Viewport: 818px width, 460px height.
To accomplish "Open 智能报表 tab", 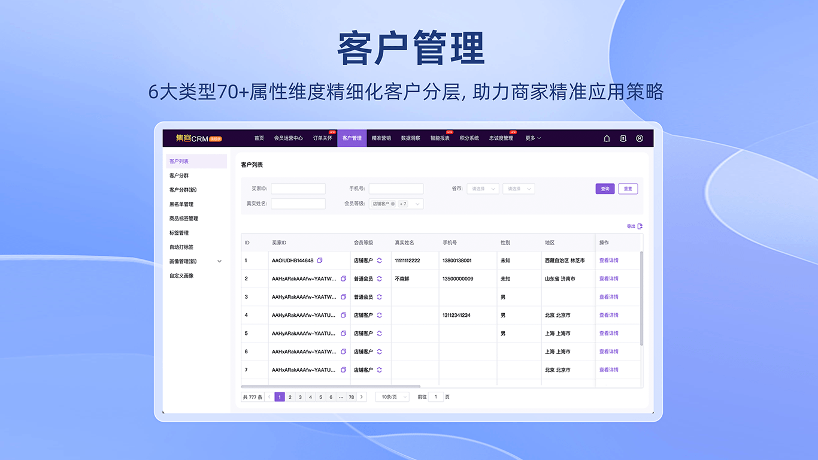I will (440, 138).
